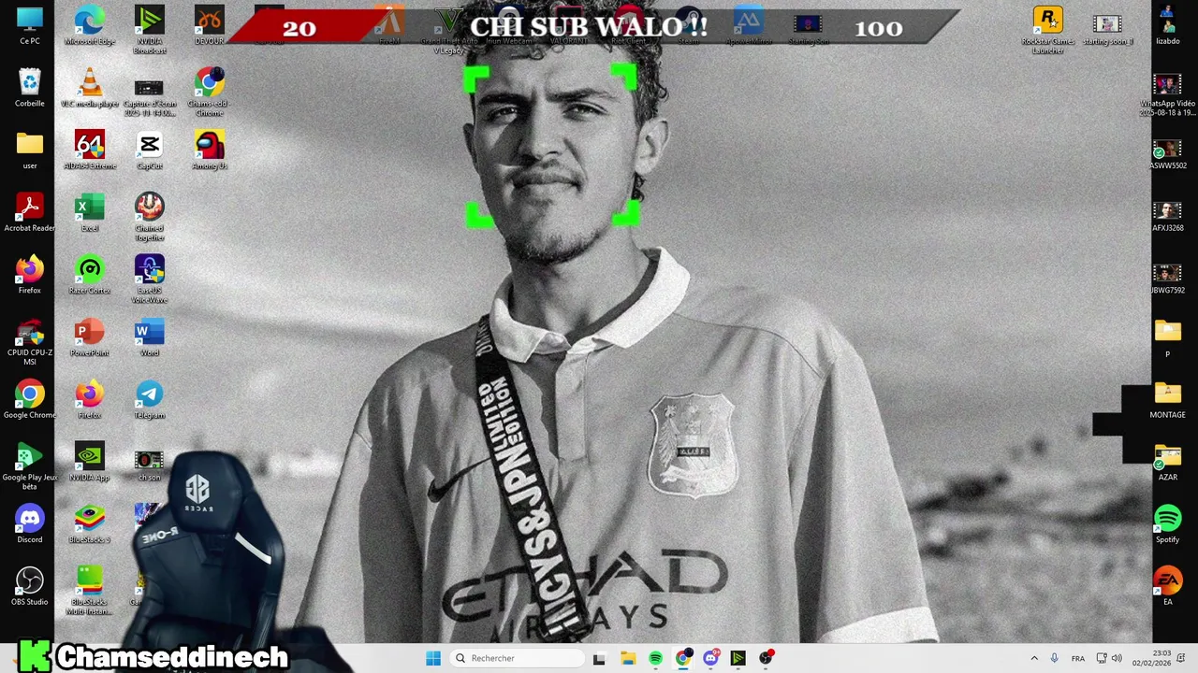Open Google Play Jeux bêta shortcut
Image resolution: width=1198 pixels, height=673 pixels.
click(x=30, y=465)
